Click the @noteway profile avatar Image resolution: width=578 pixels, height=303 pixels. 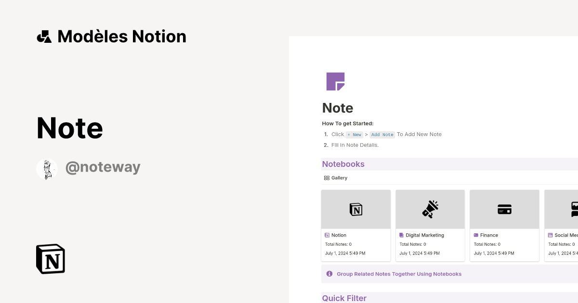pos(47,169)
